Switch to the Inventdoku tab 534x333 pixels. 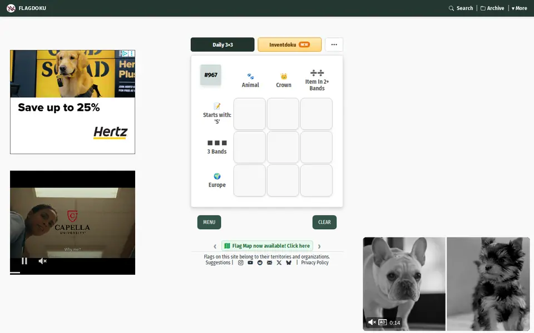(x=289, y=44)
